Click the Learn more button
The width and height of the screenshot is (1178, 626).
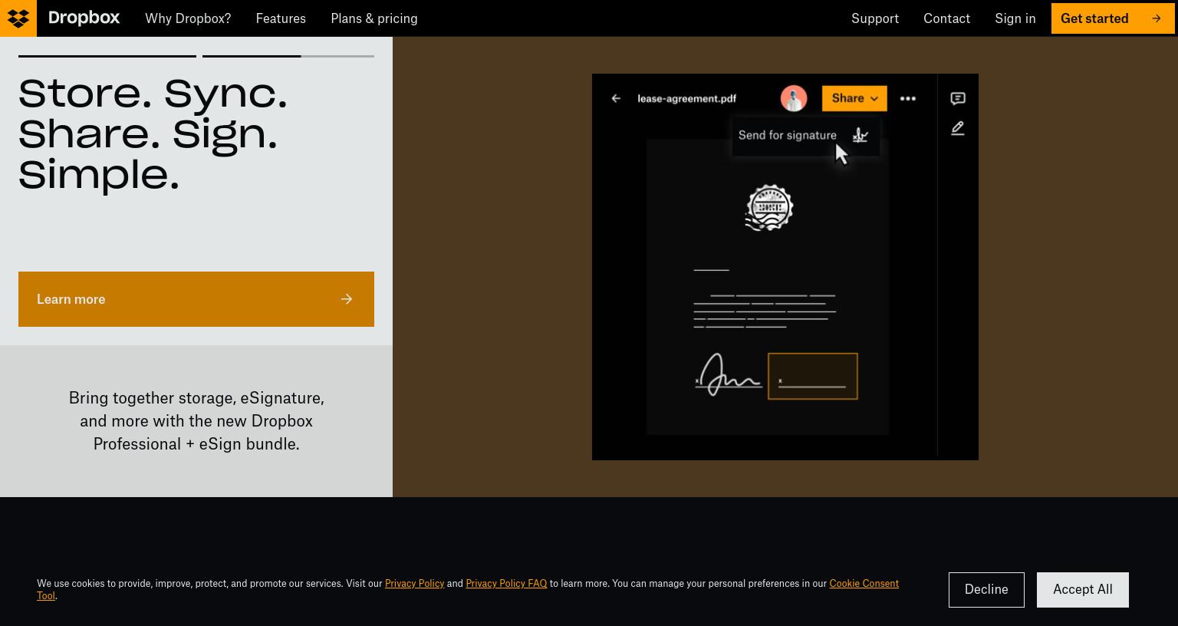coord(196,299)
